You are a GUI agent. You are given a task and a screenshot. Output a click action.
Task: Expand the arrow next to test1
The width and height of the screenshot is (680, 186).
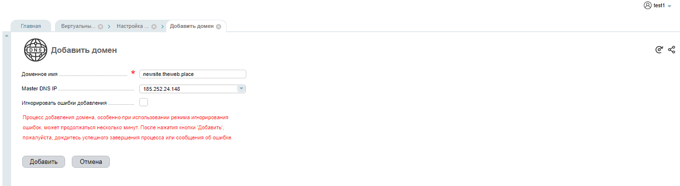pos(669,6)
